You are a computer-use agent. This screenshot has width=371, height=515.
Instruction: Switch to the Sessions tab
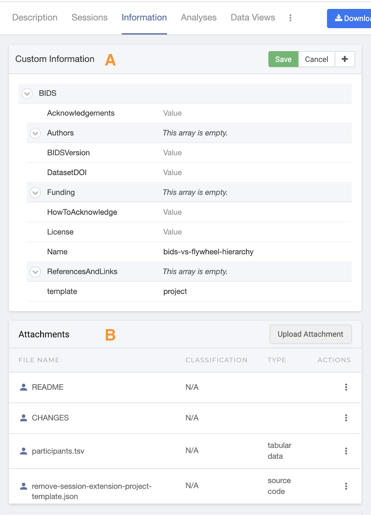[90, 17]
